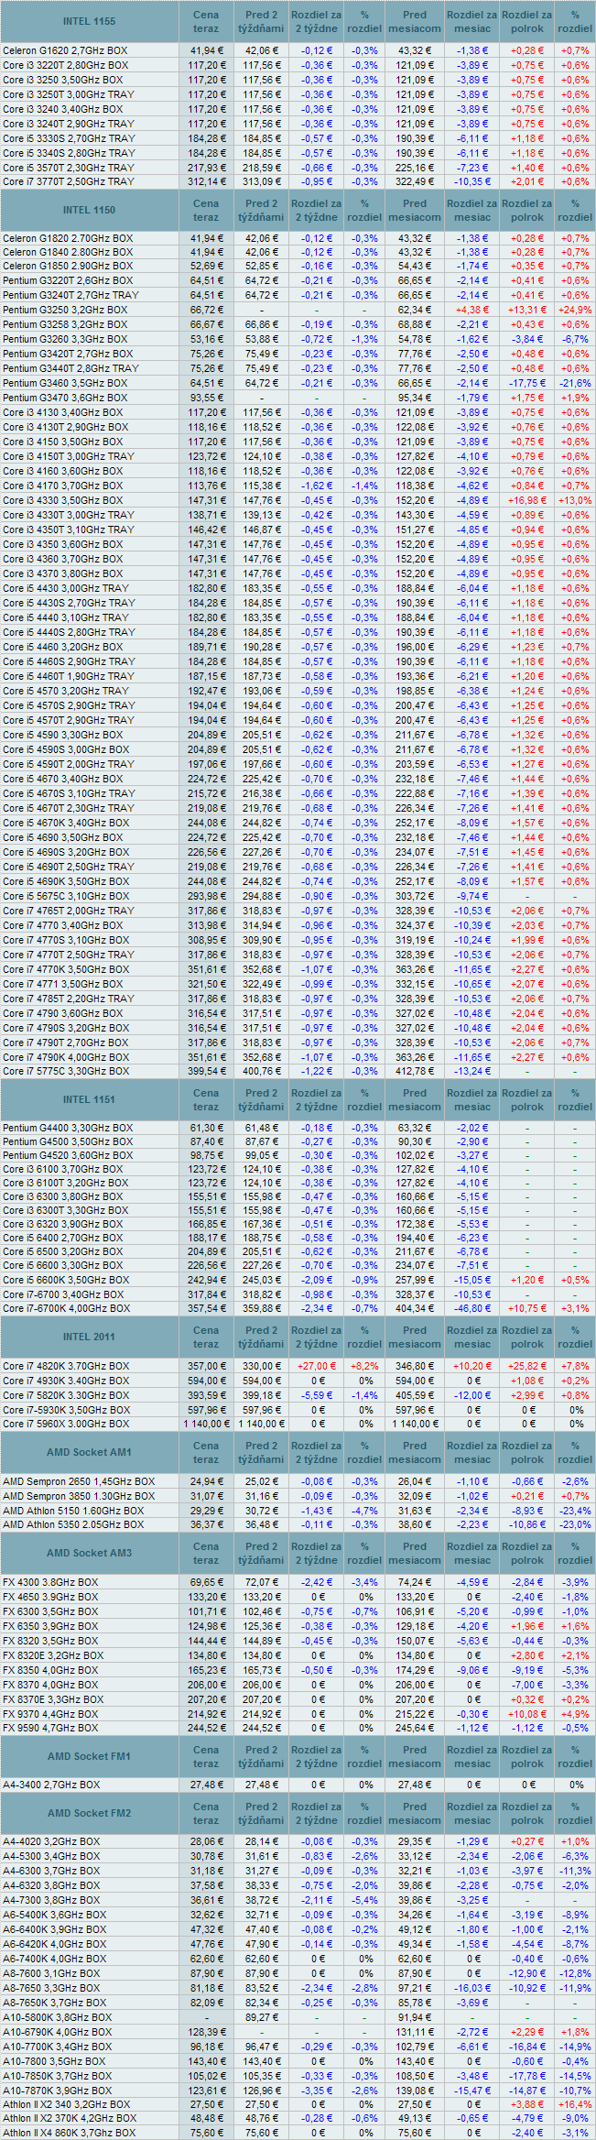
Task: Select AMD Athlon 5350 2.05GHz BOX name
Action: (x=73, y=1524)
